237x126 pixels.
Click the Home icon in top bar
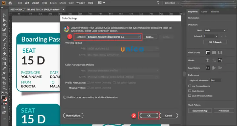tap(10, 3)
